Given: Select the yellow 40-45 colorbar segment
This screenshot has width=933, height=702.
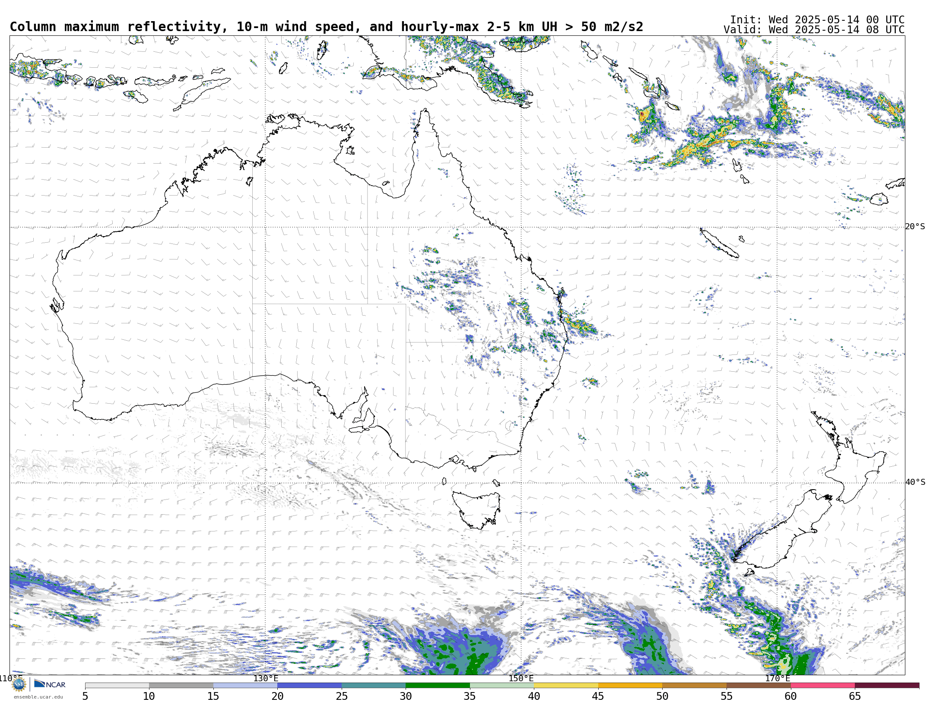Looking at the screenshot, I should point(566,686).
